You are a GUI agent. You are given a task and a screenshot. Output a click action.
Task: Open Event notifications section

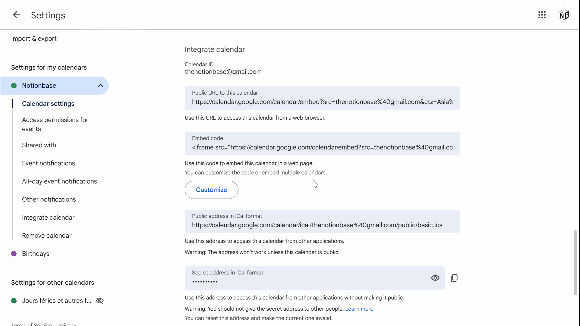pos(49,163)
